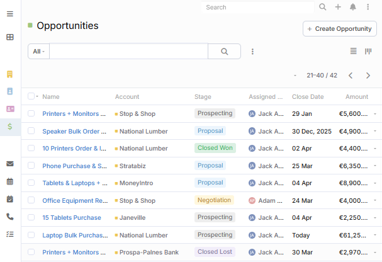Click the global search magnifier icon
382x262 pixels.
click(x=323, y=7)
